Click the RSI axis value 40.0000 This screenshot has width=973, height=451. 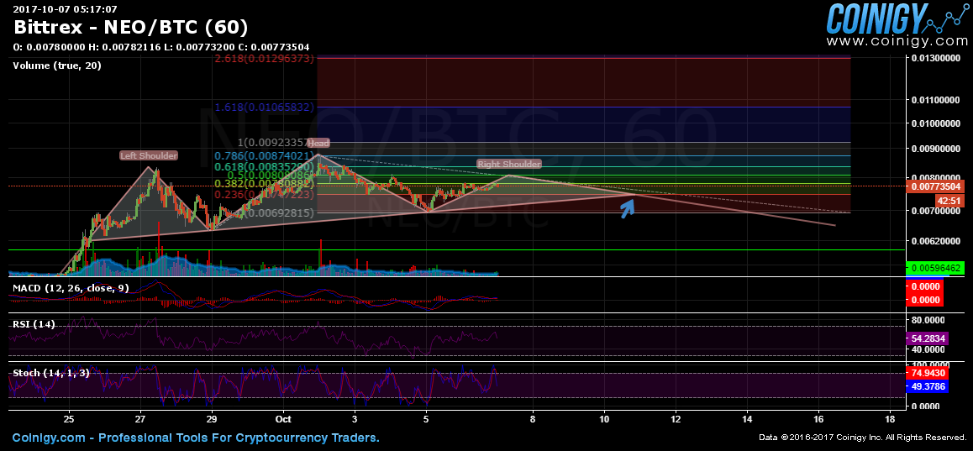pos(928,350)
